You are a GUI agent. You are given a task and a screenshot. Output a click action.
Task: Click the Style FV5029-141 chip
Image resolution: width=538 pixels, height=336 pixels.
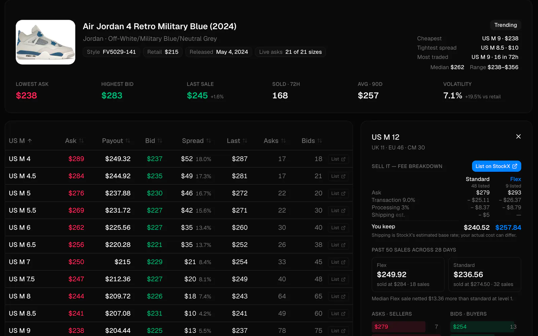click(111, 52)
